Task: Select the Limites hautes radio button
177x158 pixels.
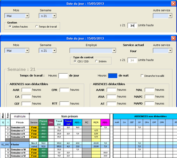Action: tap(10, 27)
